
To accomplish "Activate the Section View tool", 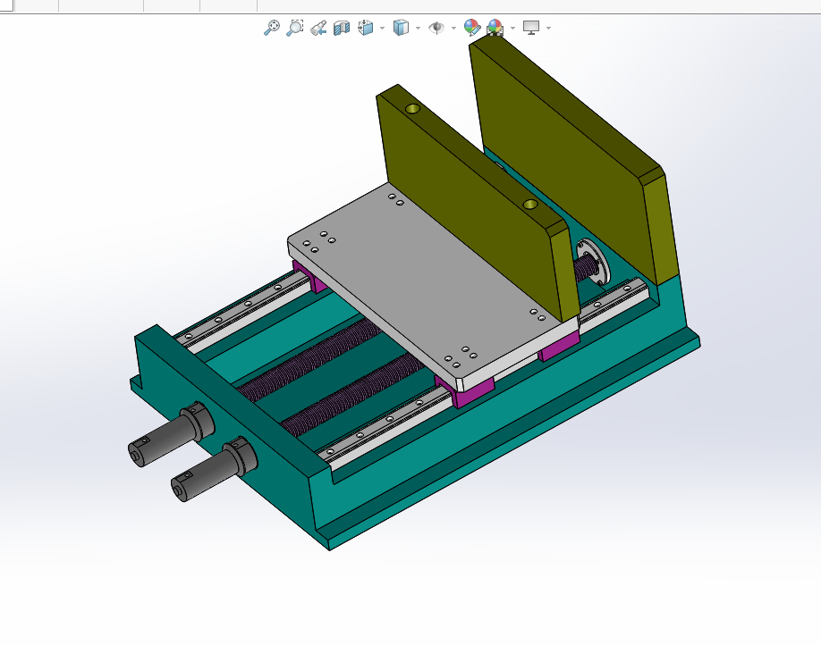I will tap(342, 28).
